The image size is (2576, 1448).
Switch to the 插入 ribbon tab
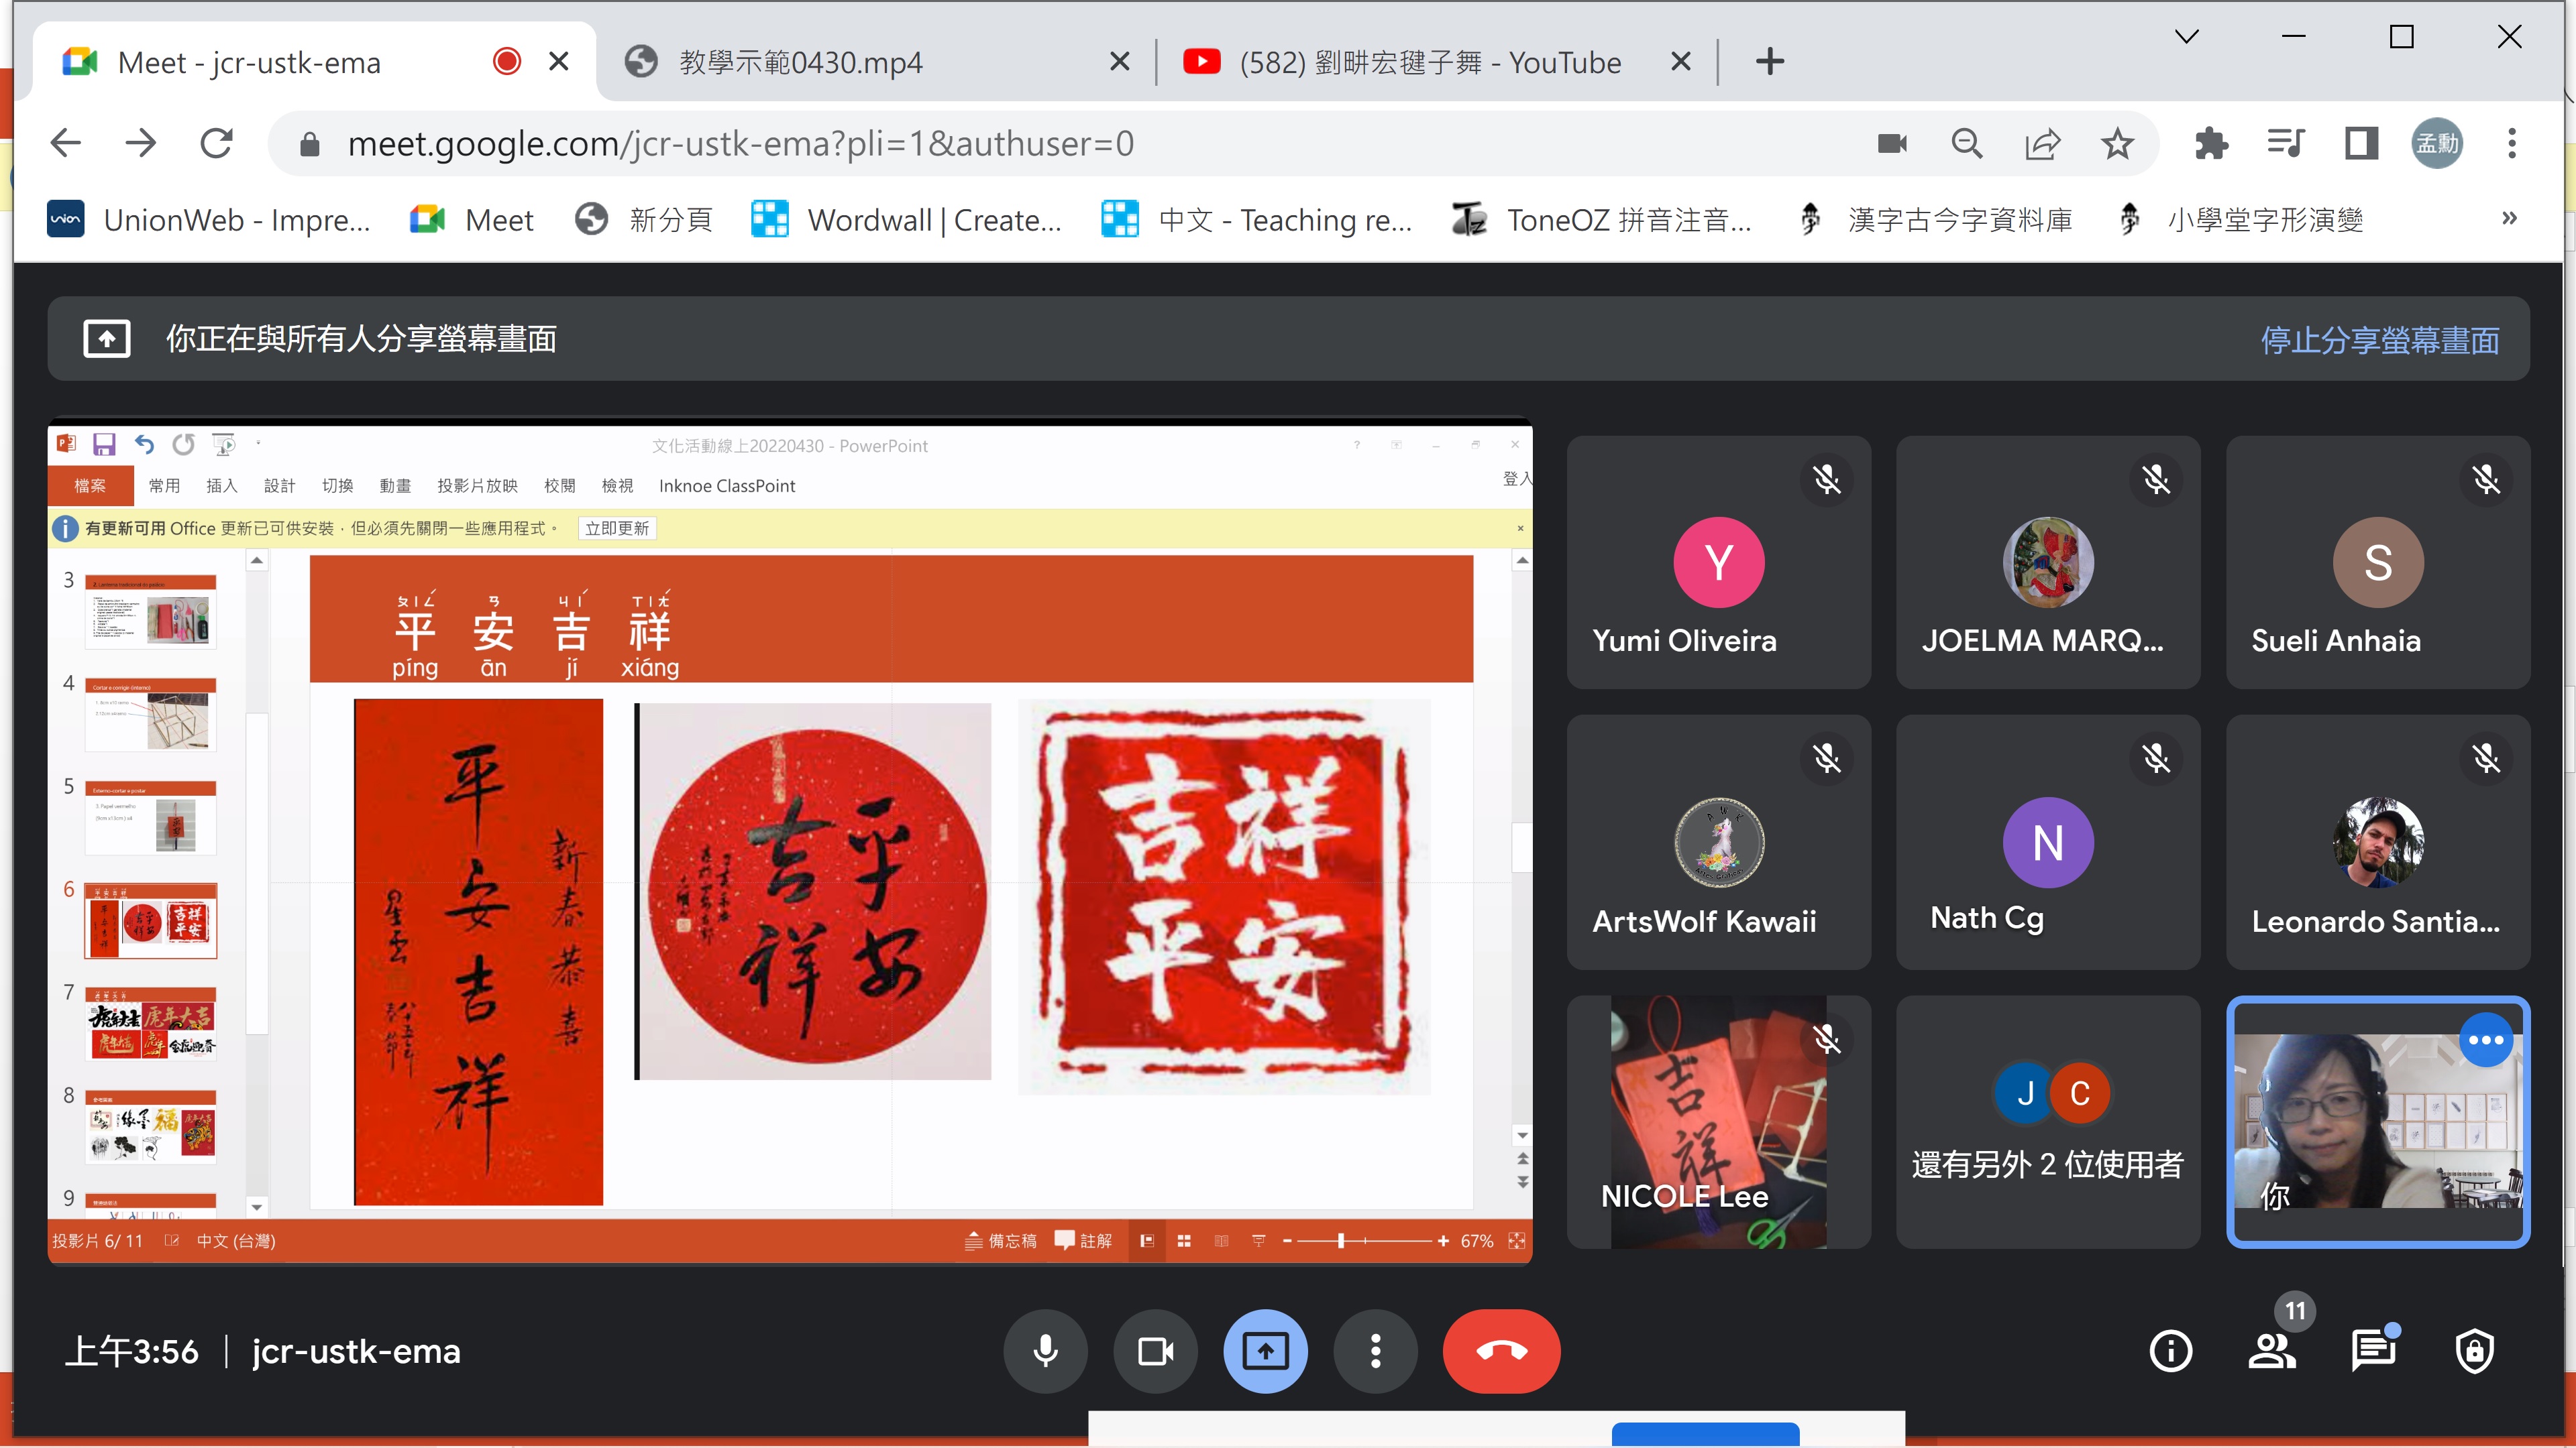pyautogui.click(x=222, y=485)
